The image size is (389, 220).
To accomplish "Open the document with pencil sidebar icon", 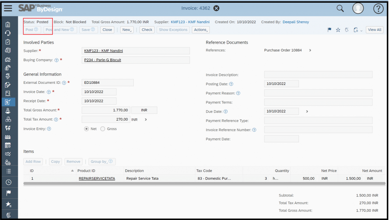I will (x=8, y=85).
